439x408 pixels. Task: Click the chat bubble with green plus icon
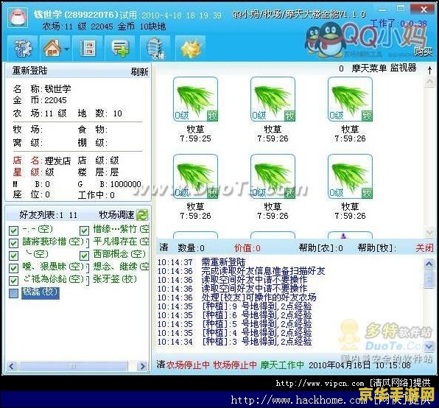pyautogui.click(x=120, y=49)
